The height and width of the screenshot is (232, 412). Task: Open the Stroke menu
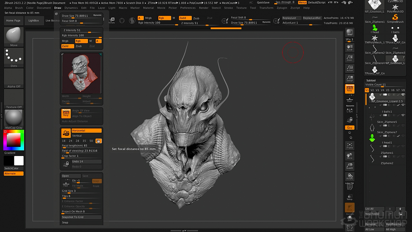click(x=228, y=8)
